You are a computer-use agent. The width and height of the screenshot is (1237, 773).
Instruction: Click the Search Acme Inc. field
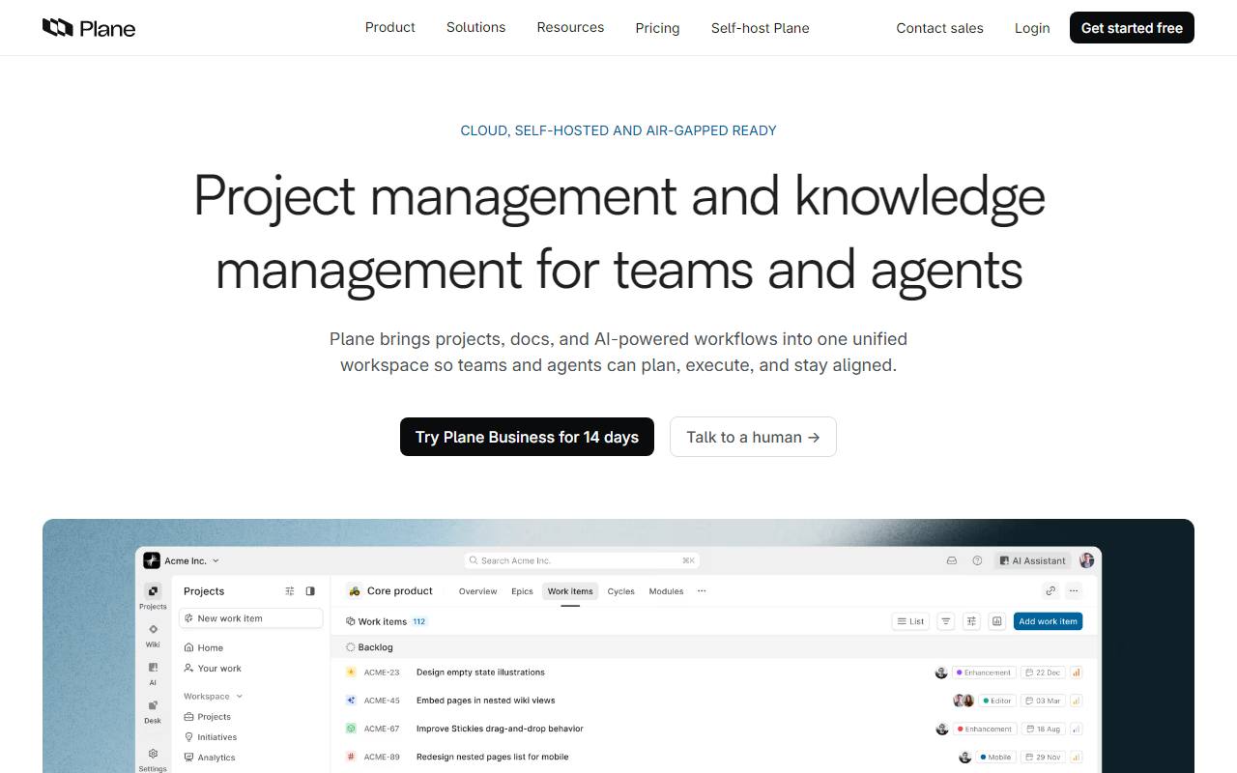[582, 560]
